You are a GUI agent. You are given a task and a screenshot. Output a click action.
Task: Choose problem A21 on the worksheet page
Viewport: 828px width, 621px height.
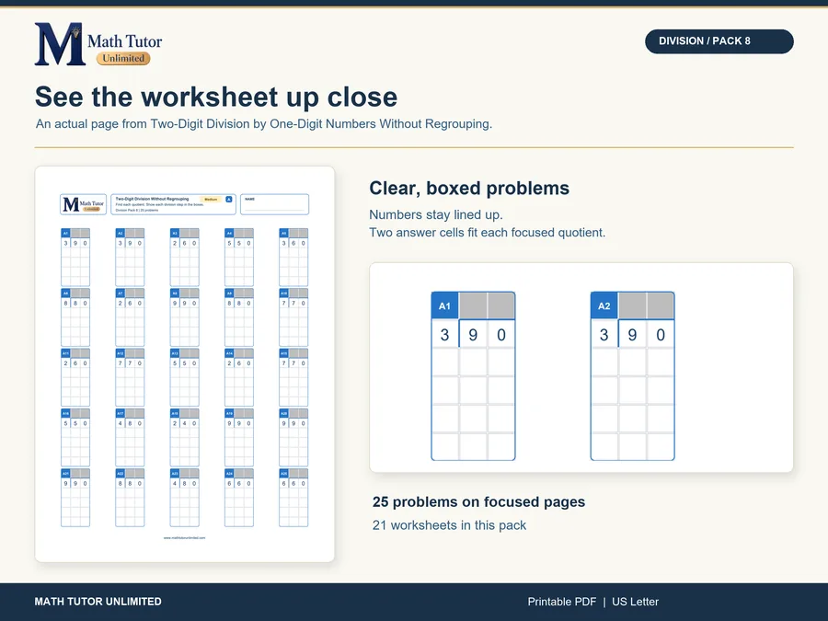(x=75, y=498)
